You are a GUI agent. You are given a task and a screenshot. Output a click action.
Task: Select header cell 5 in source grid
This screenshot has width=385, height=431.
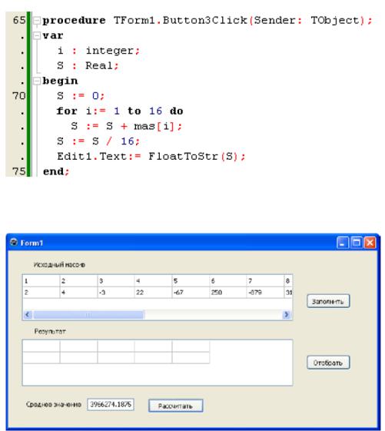191,281
